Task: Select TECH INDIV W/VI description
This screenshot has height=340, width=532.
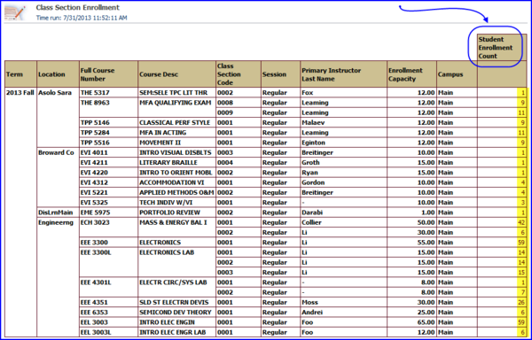Action: coord(167,203)
